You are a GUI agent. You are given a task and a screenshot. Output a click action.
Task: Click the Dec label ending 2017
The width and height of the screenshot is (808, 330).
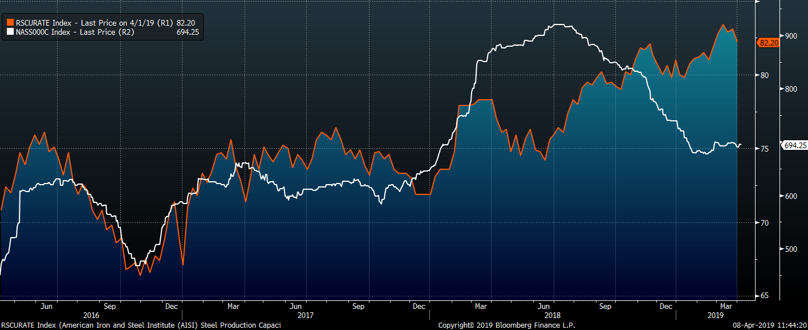[419, 306]
